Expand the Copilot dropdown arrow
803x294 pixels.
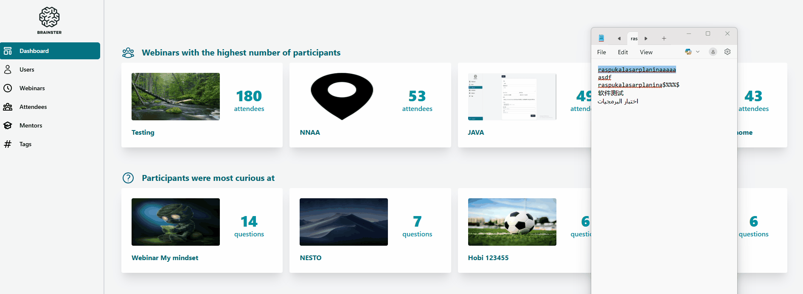[x=698, y=52]
